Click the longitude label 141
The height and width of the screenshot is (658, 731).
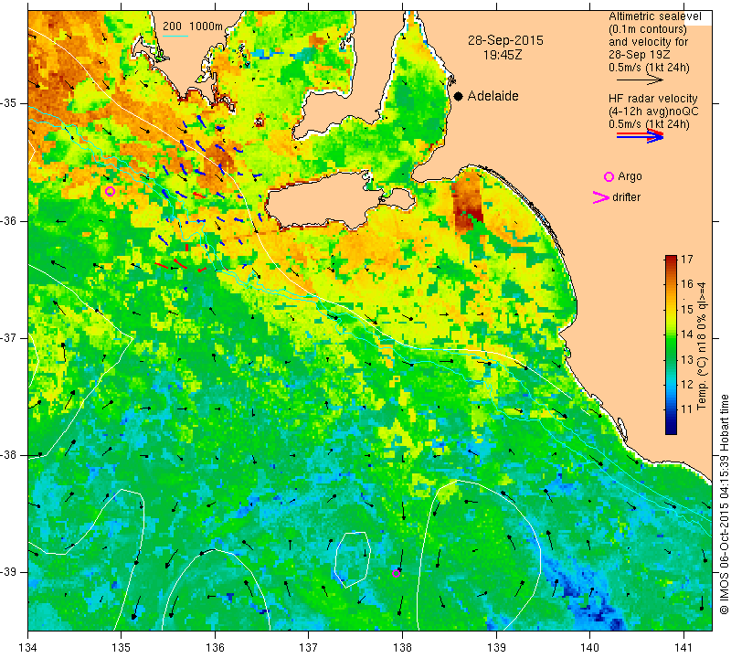tap(683, 648)
